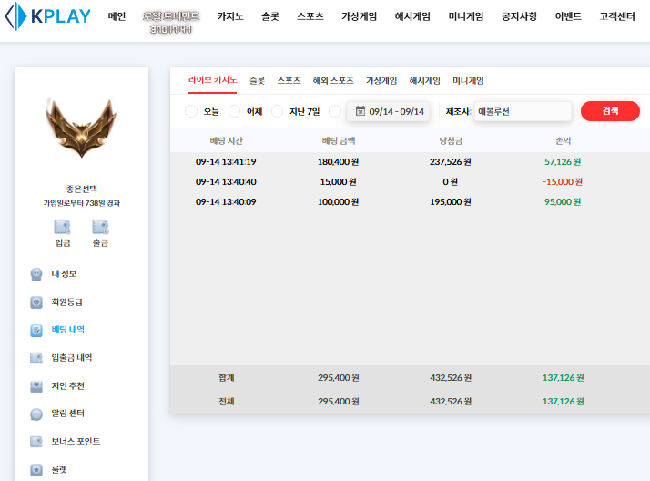Click the 룰렛 star icon

(x=36, y=470)
